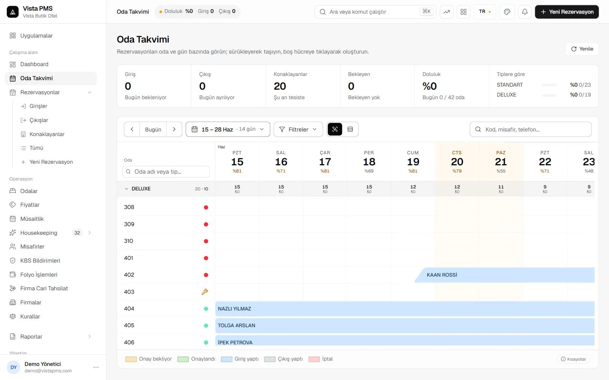This screenshot has width=609, height=380.
Task: Open the theme palette icon
Action: click(507, 12)
